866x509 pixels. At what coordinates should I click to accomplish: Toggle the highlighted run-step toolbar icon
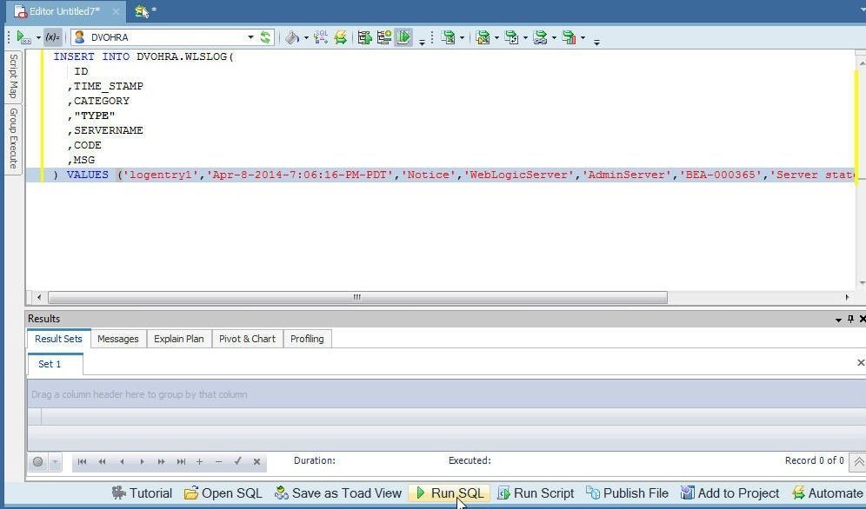coord(403,37)
